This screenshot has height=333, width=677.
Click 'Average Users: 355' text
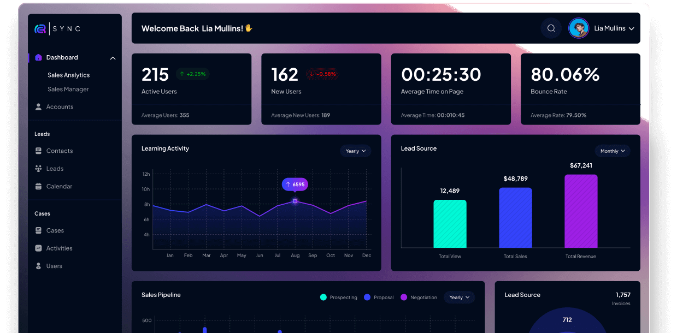click(x=166, y=115)
